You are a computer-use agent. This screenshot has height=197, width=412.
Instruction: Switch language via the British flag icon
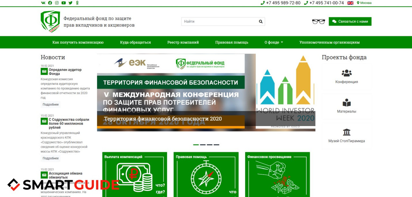click(x=350, y=3)
